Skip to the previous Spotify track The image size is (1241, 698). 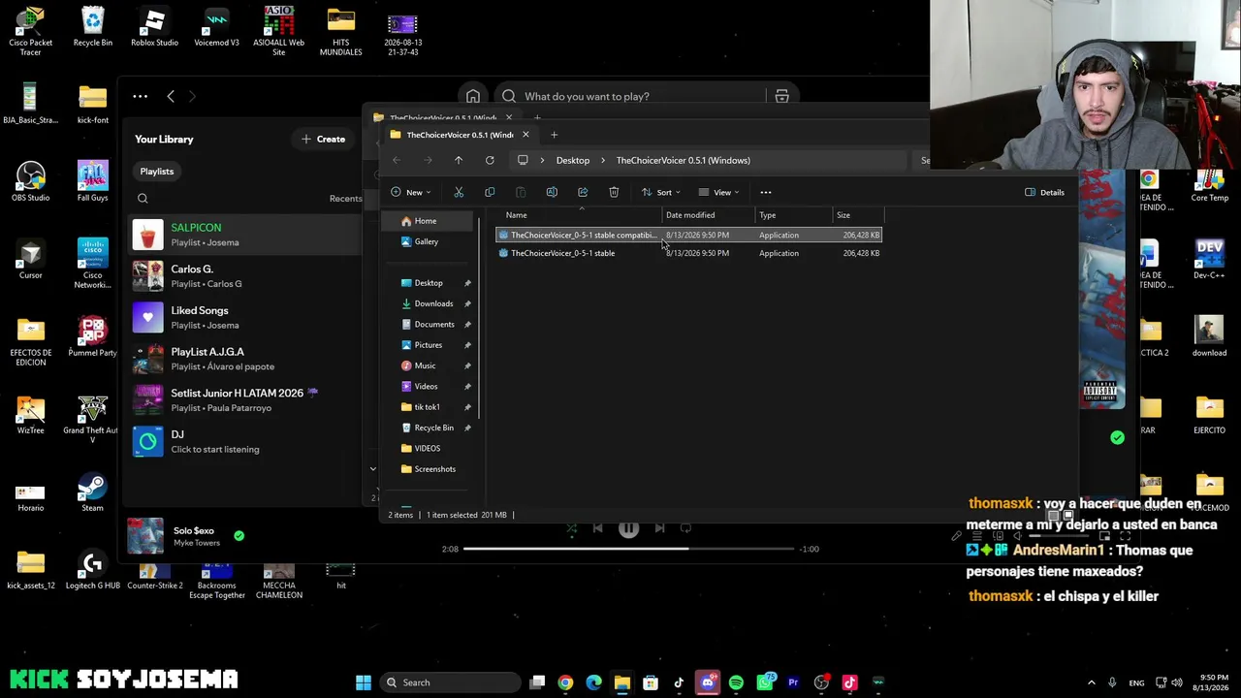click(597, 528)
